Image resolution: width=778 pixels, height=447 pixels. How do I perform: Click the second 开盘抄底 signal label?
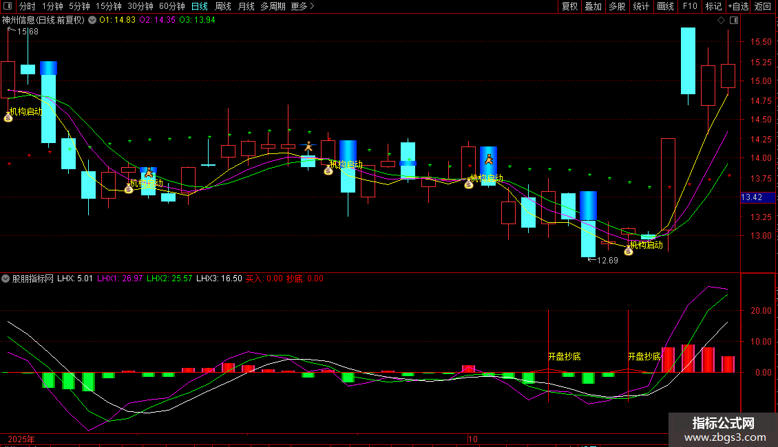point(644,356)
